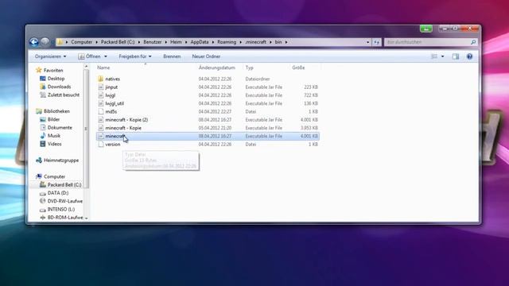Select Packard Bell (C:) drive in sidebar

64,185
